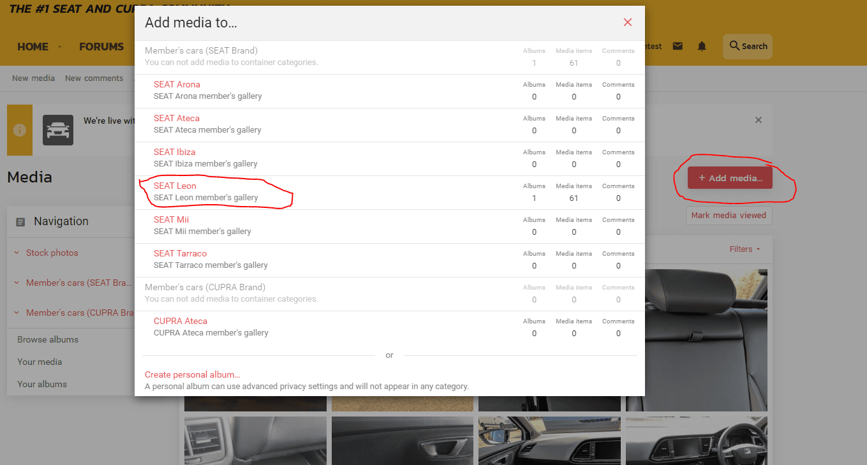Switch to the New comments tab
The height and width of the screenshot is (465, 867).
click(94, 78)
